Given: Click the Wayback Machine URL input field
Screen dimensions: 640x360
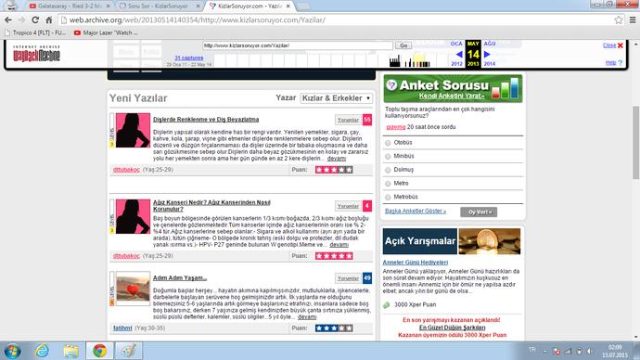Looking at the screenshot, I should (298, 45).
